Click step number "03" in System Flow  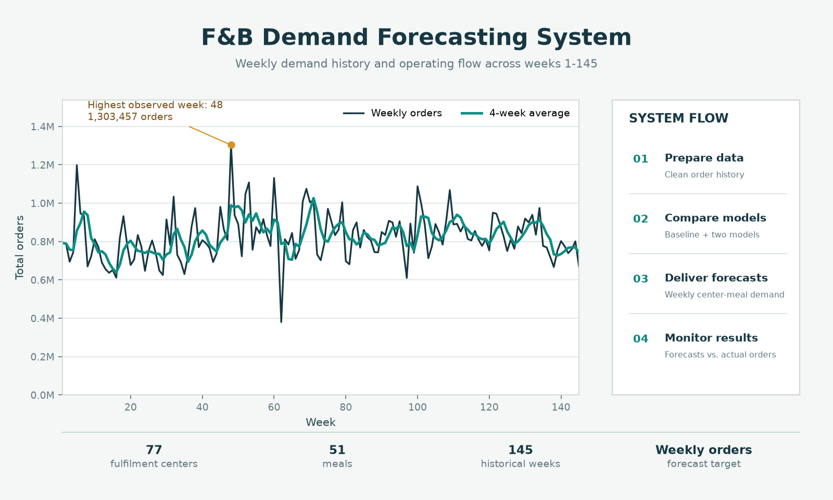click(641, 279)
